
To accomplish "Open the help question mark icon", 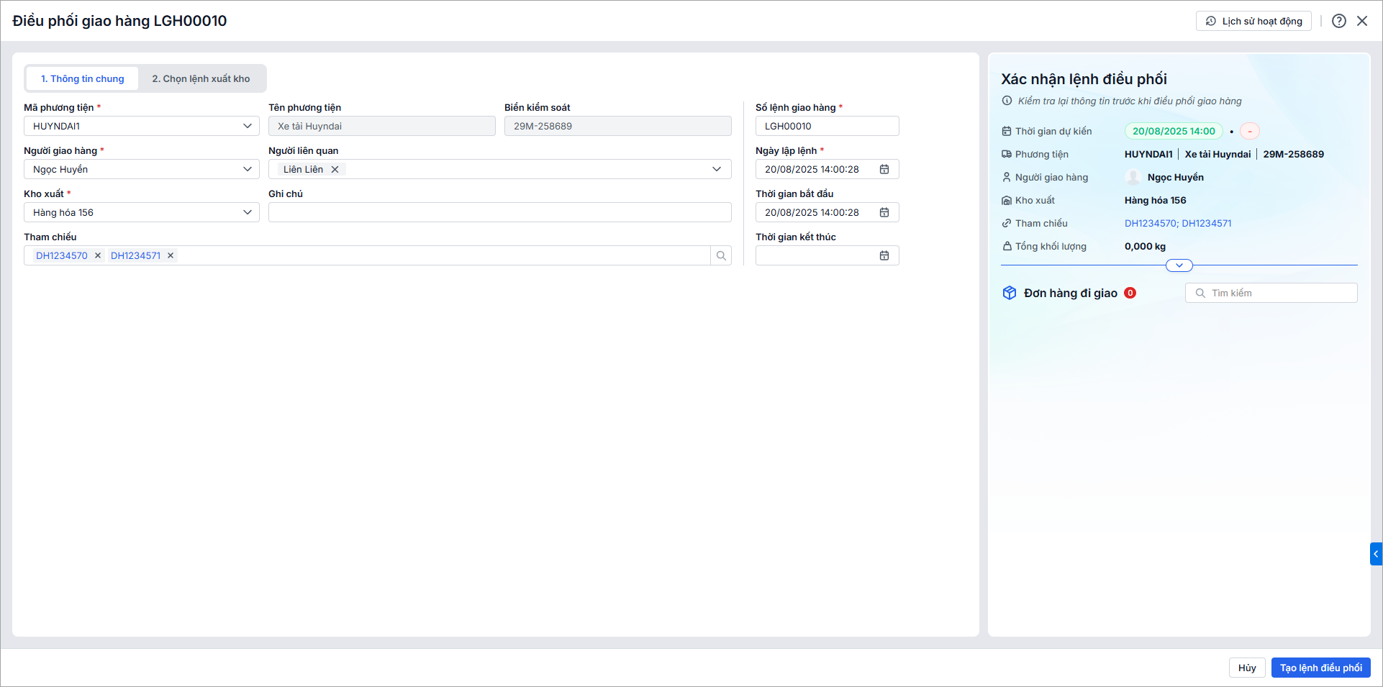I will 1338,21.
